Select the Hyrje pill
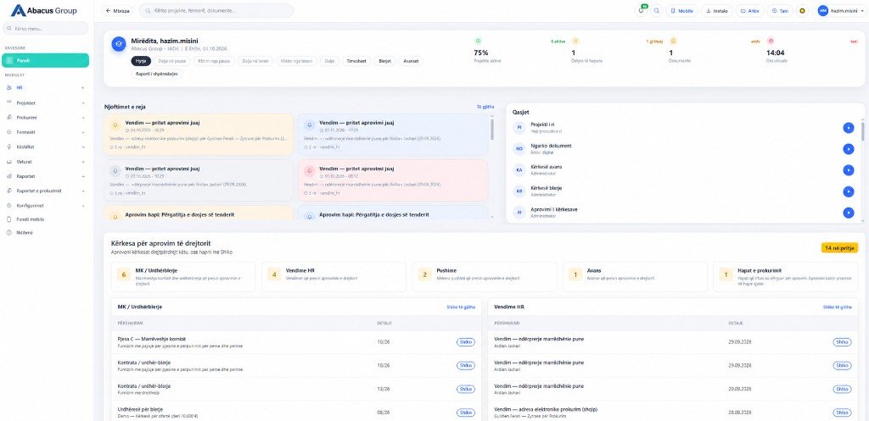Screen dimensions: 869x421 [x=141, y=61]
